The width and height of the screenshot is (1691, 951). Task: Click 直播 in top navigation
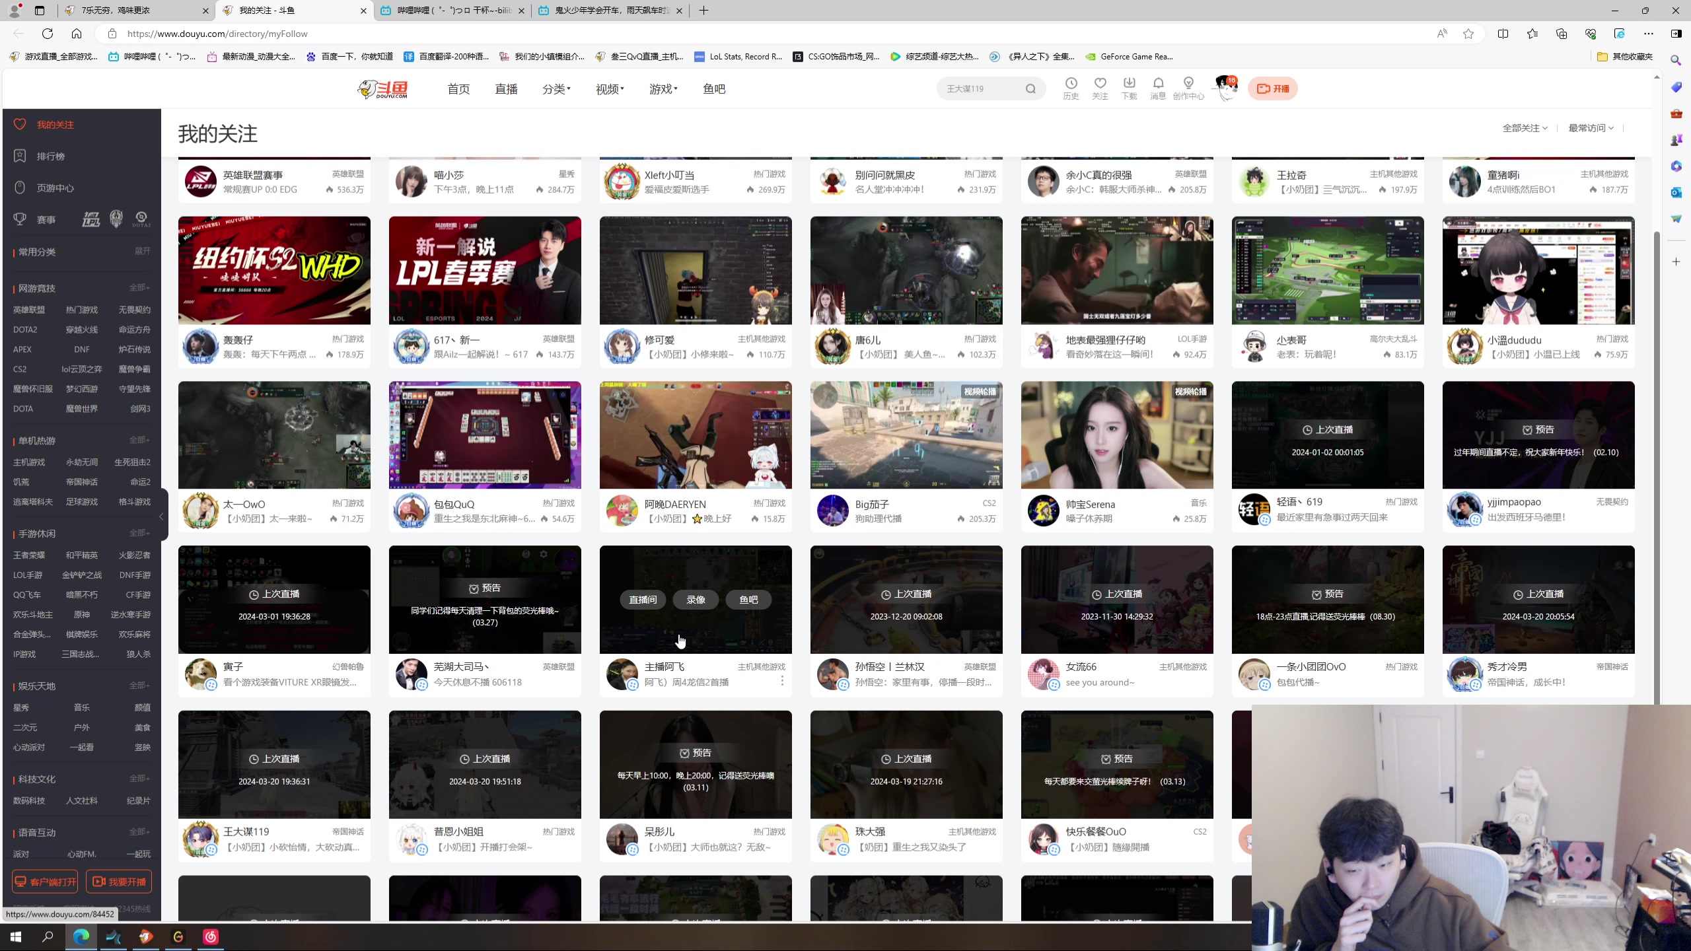click(x=506, y=89)
